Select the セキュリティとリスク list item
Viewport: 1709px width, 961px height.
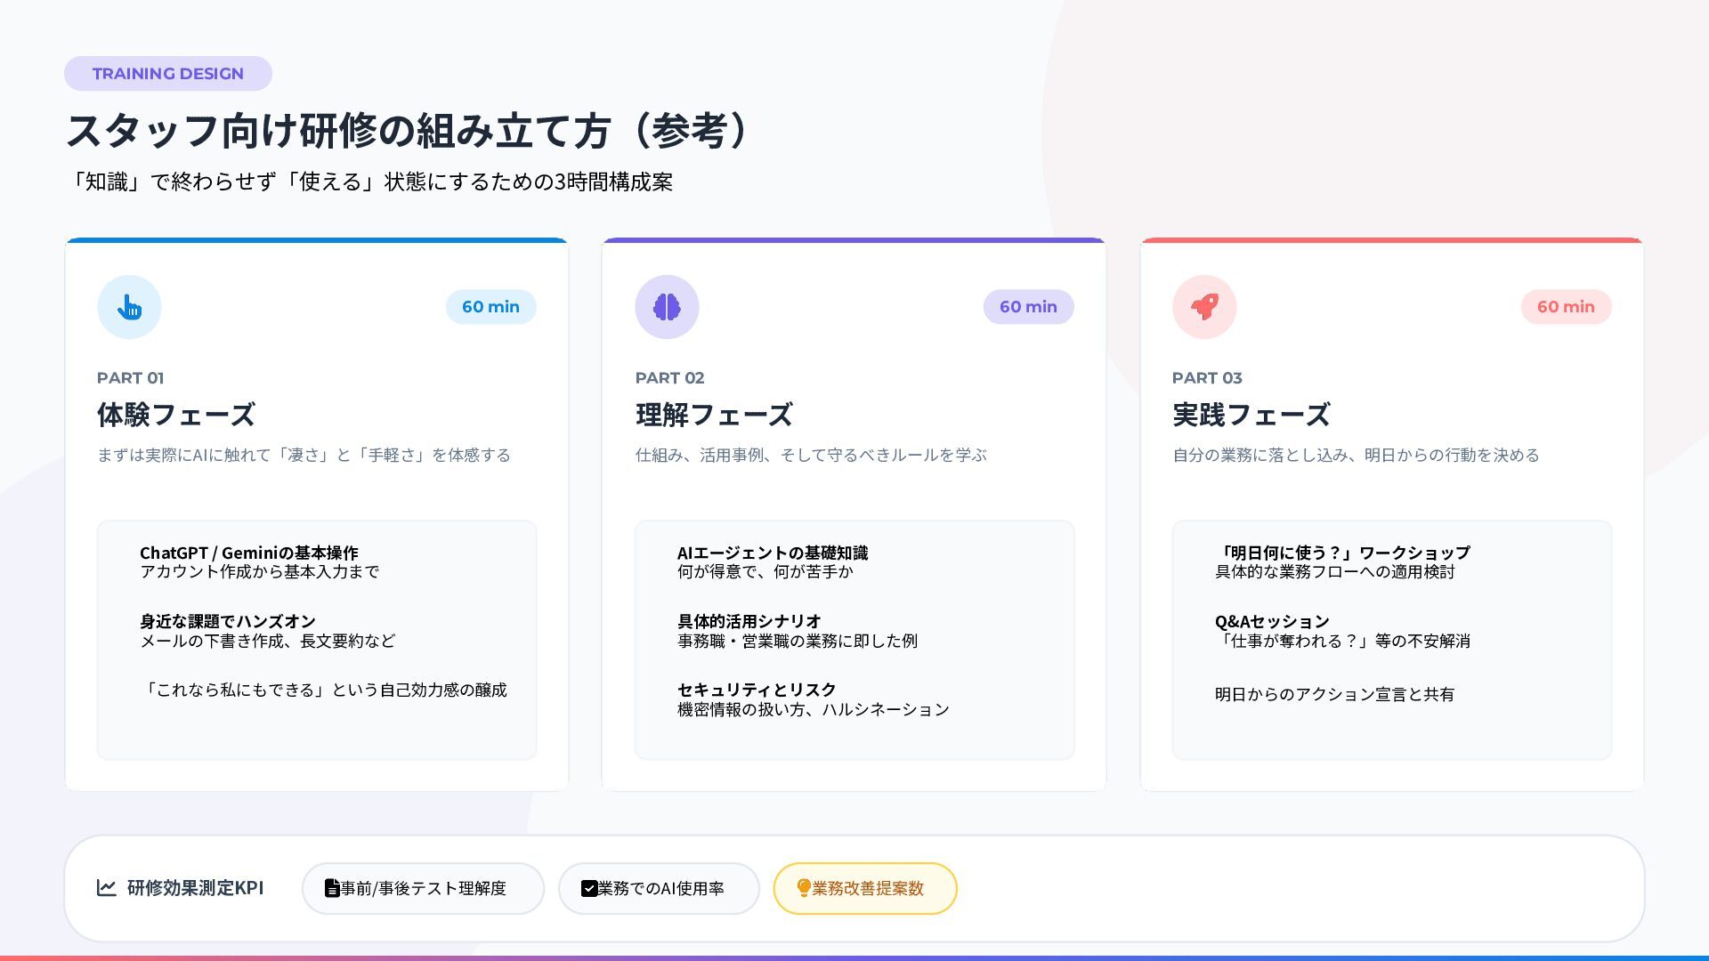click(x=757, y=690)
